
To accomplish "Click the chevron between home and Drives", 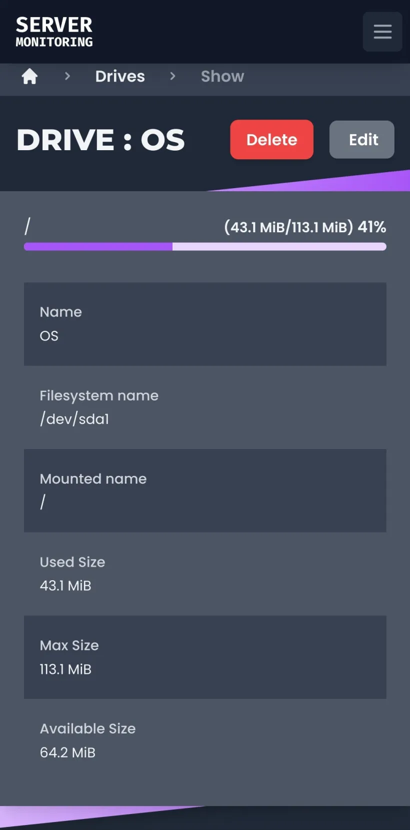I will pos(67,77).
